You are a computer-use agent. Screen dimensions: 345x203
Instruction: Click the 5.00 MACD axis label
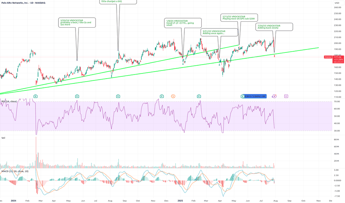pos(336,170)
